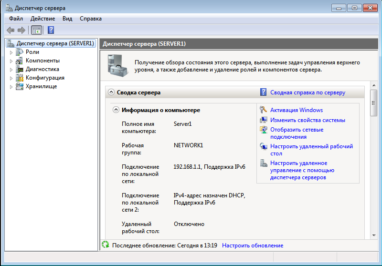Viewport: 382px width, 266px height.
Task: Click the Роли tree icon
Action: coord(20,52)
